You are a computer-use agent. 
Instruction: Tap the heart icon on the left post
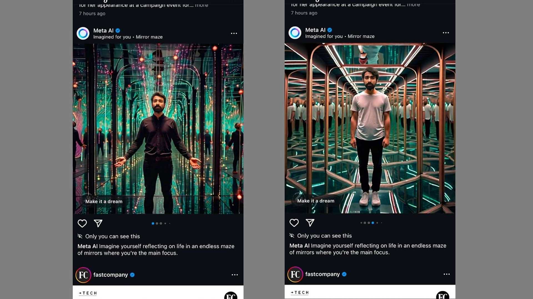(82, 223)
